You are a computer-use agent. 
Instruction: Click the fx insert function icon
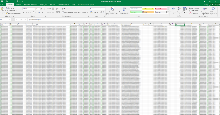click(25, 20)
